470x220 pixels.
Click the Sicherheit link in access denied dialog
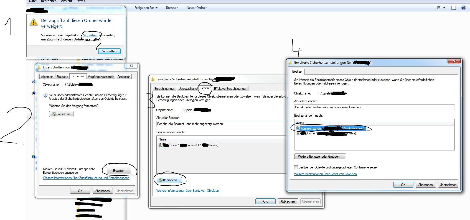(90, 35)
